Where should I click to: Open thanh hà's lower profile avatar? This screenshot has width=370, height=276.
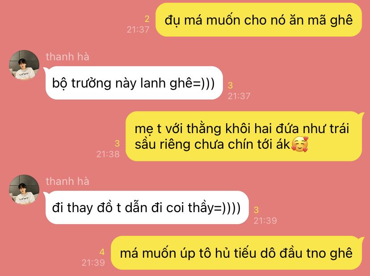pos(24,190)
